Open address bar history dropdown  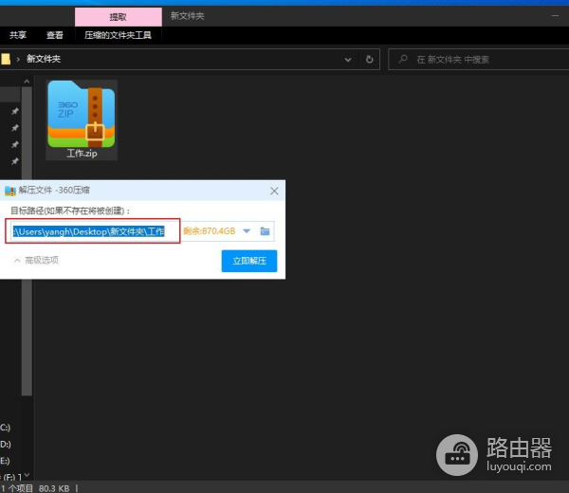351,60
